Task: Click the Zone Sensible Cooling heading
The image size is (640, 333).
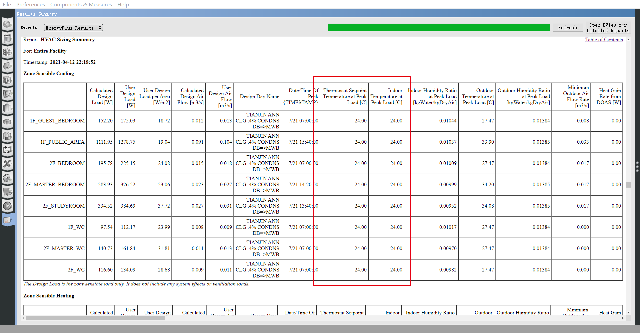Action: 49,74
